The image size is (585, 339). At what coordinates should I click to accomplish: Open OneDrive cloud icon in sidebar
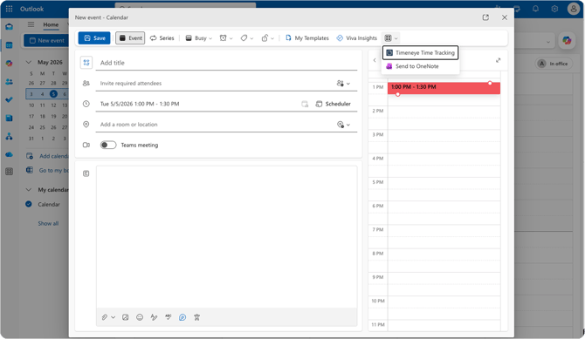[x=10, y=154]
